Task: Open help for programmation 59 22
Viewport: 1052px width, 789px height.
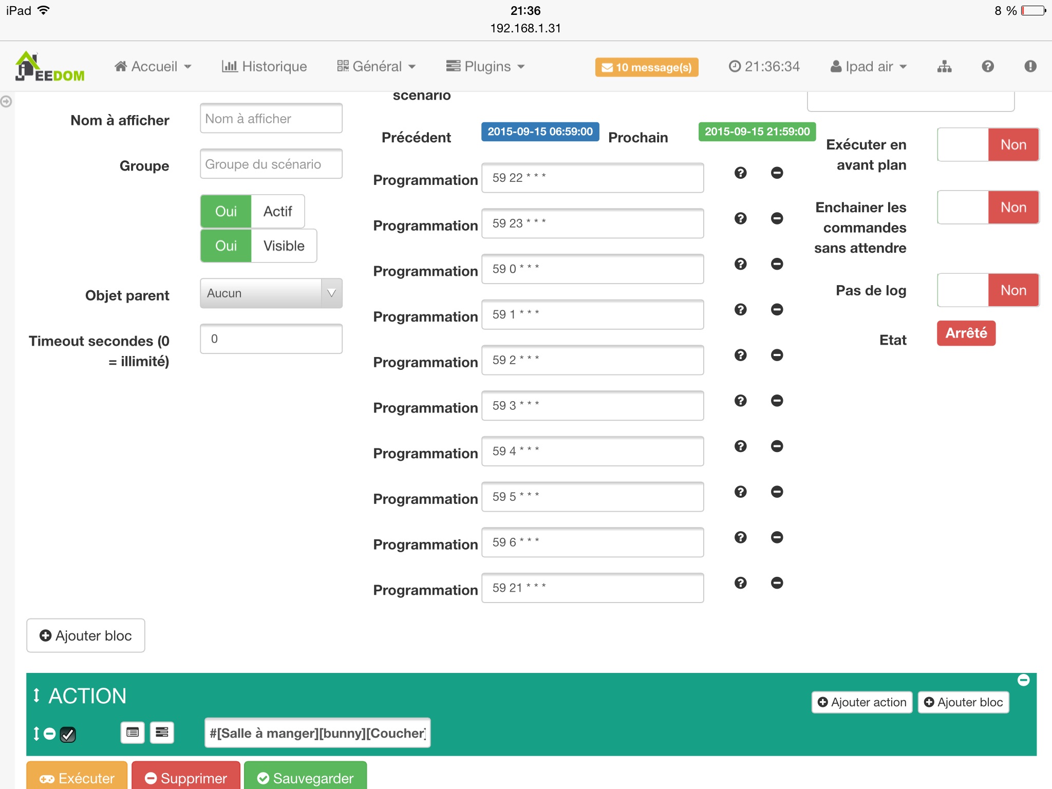Action: (x=741, y=173)
